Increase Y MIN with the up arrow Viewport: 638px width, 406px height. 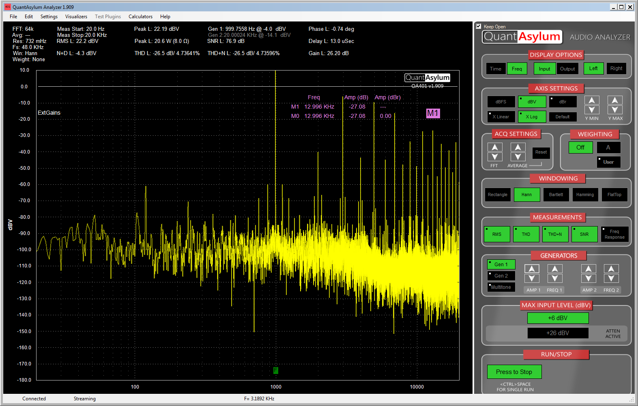pyautogui.click(x=592, y=100)
